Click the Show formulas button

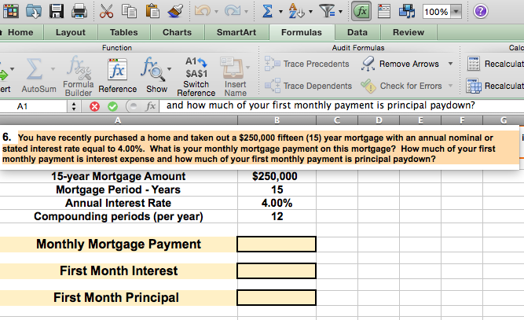pyautogui.click(x=155, y=75)
